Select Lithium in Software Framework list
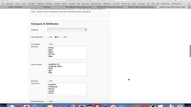191x107 pixels. click(x=51, y=93)
